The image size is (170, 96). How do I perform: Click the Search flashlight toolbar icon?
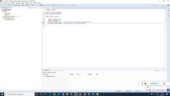(37, 5)
